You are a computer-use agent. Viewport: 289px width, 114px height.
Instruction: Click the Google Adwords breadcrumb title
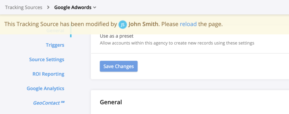73,8
